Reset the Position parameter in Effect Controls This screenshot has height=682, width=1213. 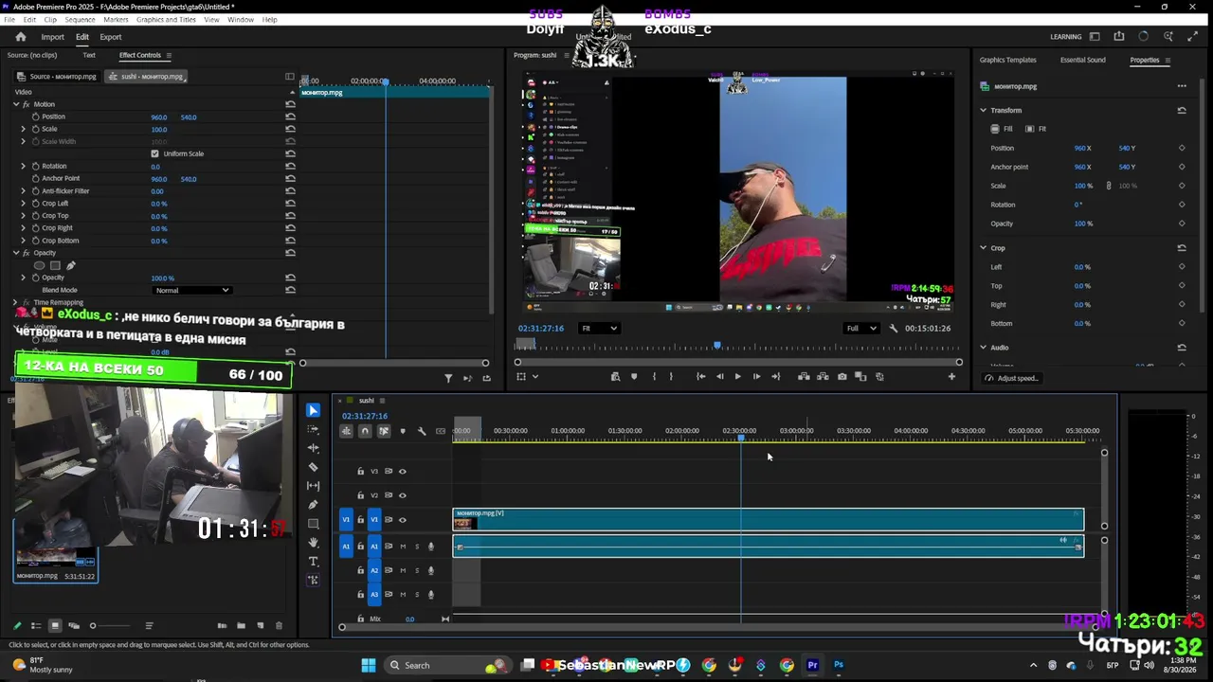pyautogui.click(x=290, y=117)
